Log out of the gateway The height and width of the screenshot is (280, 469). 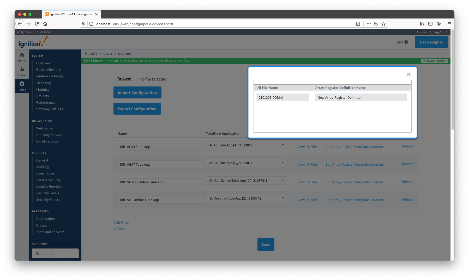(x=441, y=32)
